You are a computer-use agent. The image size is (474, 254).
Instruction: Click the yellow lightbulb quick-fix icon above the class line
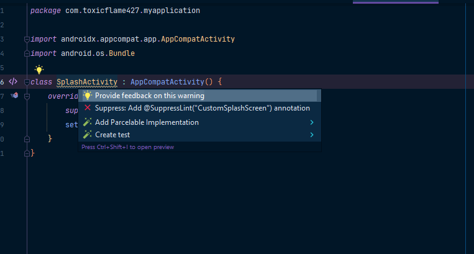pyautogui.click(x=39, y=70)
